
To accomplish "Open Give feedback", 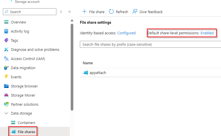I will click(147, 12).
